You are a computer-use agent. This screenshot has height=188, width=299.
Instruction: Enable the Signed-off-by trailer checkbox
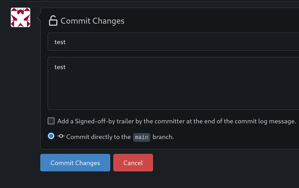point(51,121)
